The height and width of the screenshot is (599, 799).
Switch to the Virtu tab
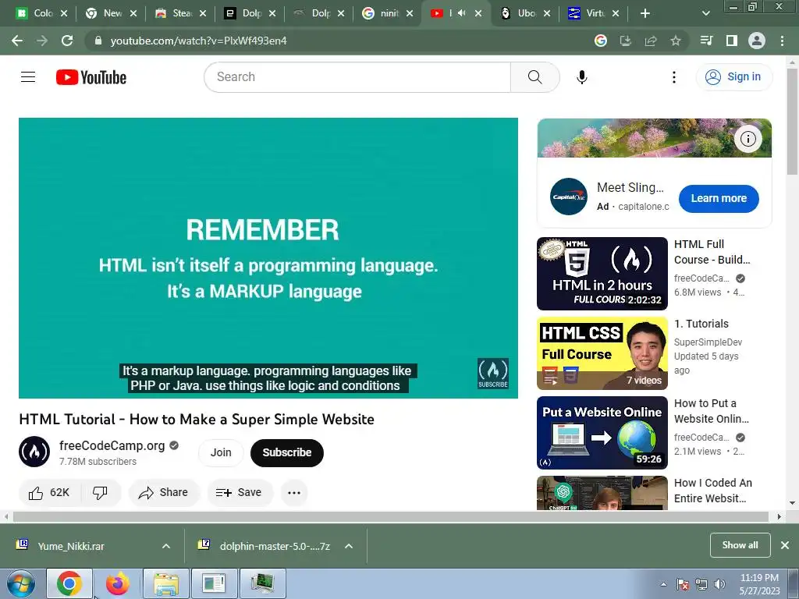(x=594, y=14)
